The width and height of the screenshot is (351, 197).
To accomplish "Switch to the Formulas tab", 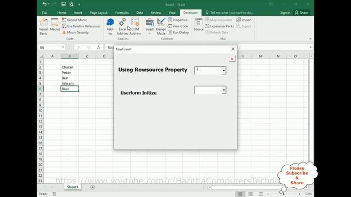I will point(122,13).
